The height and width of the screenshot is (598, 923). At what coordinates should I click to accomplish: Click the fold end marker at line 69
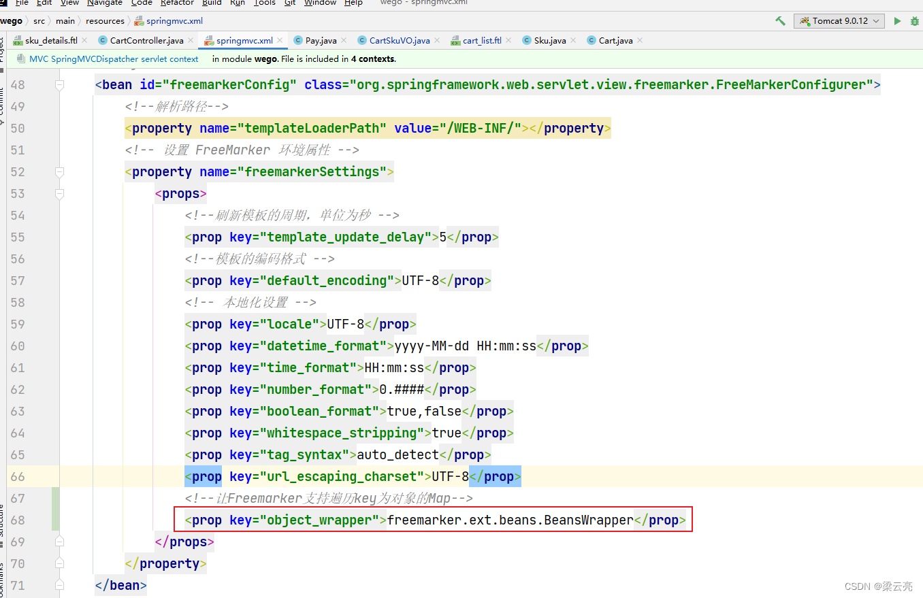point(59,542)
